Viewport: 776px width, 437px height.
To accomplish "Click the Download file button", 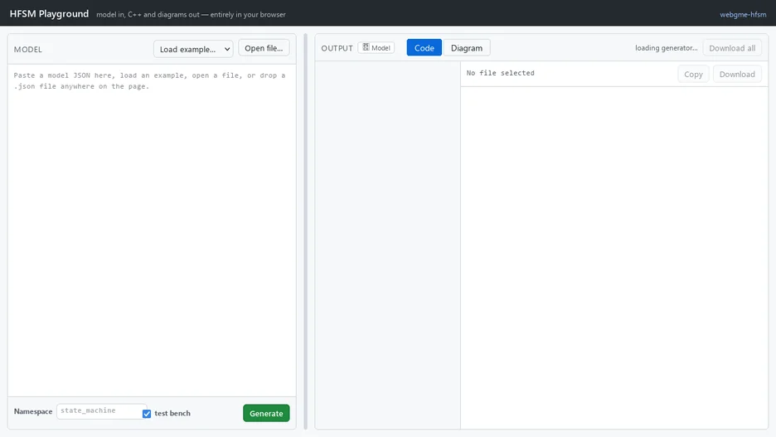I will (737, 75).
